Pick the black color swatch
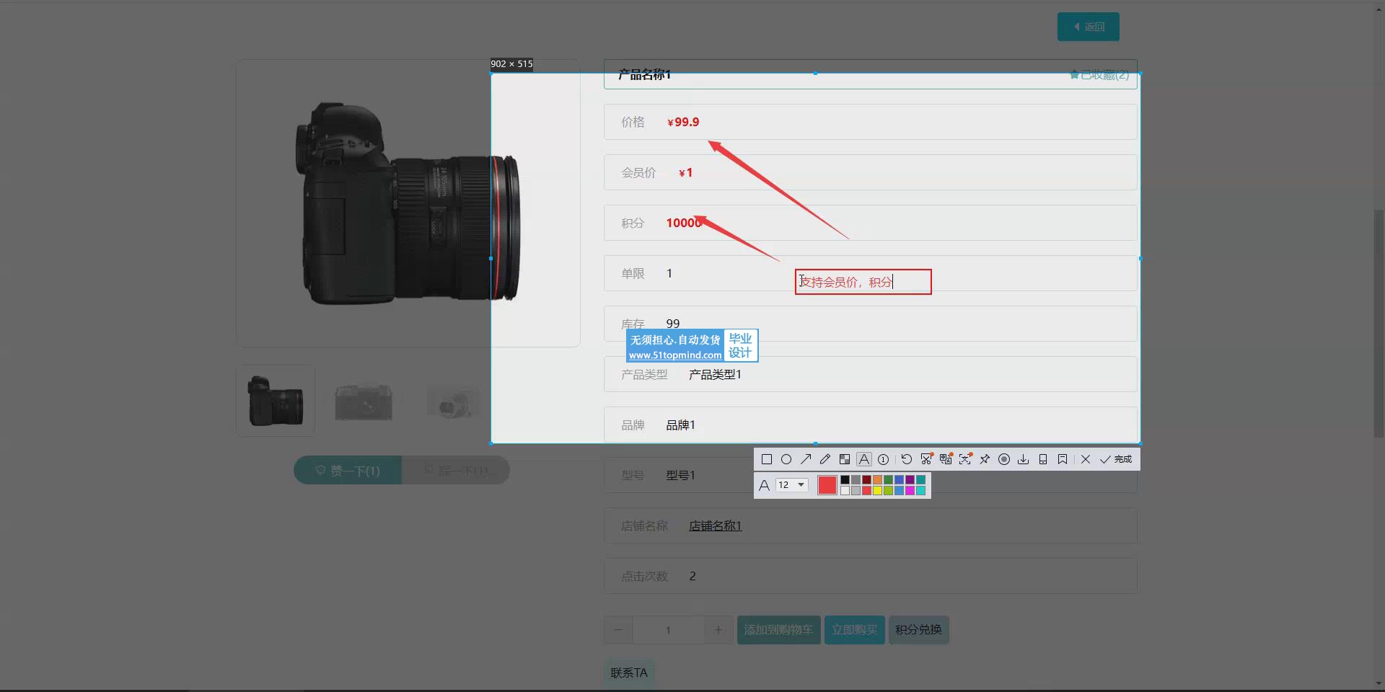1385x692 pixels. pyautogui.click(x=845, y=480)
